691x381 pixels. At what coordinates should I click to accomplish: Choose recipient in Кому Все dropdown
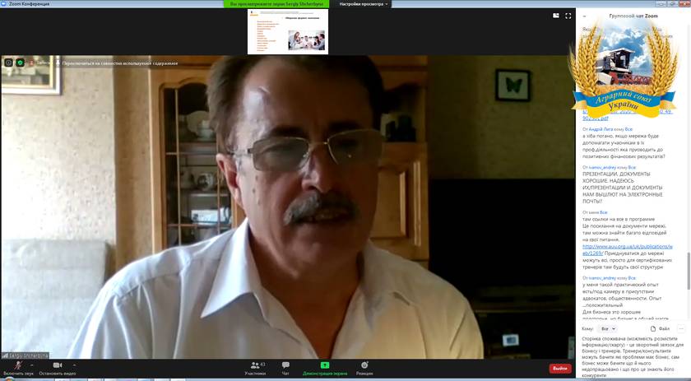[608, 328]
